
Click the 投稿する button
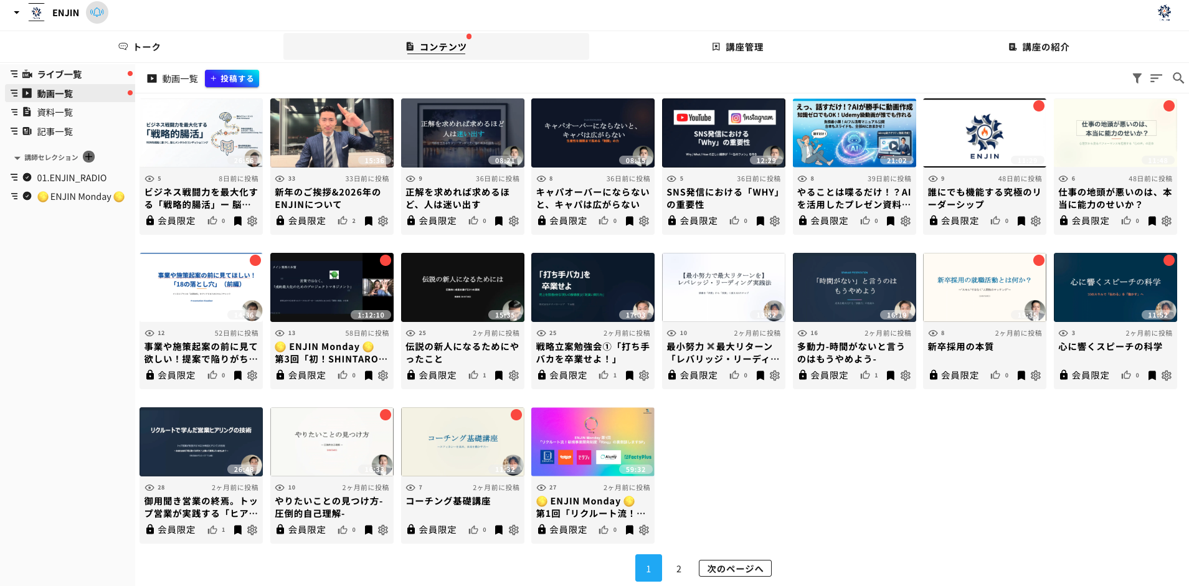coord(232,78)
